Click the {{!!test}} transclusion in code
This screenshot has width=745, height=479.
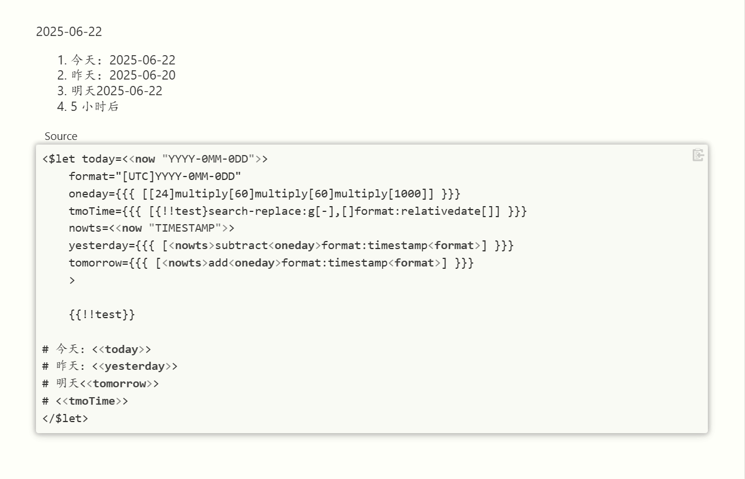click(102, 315)
